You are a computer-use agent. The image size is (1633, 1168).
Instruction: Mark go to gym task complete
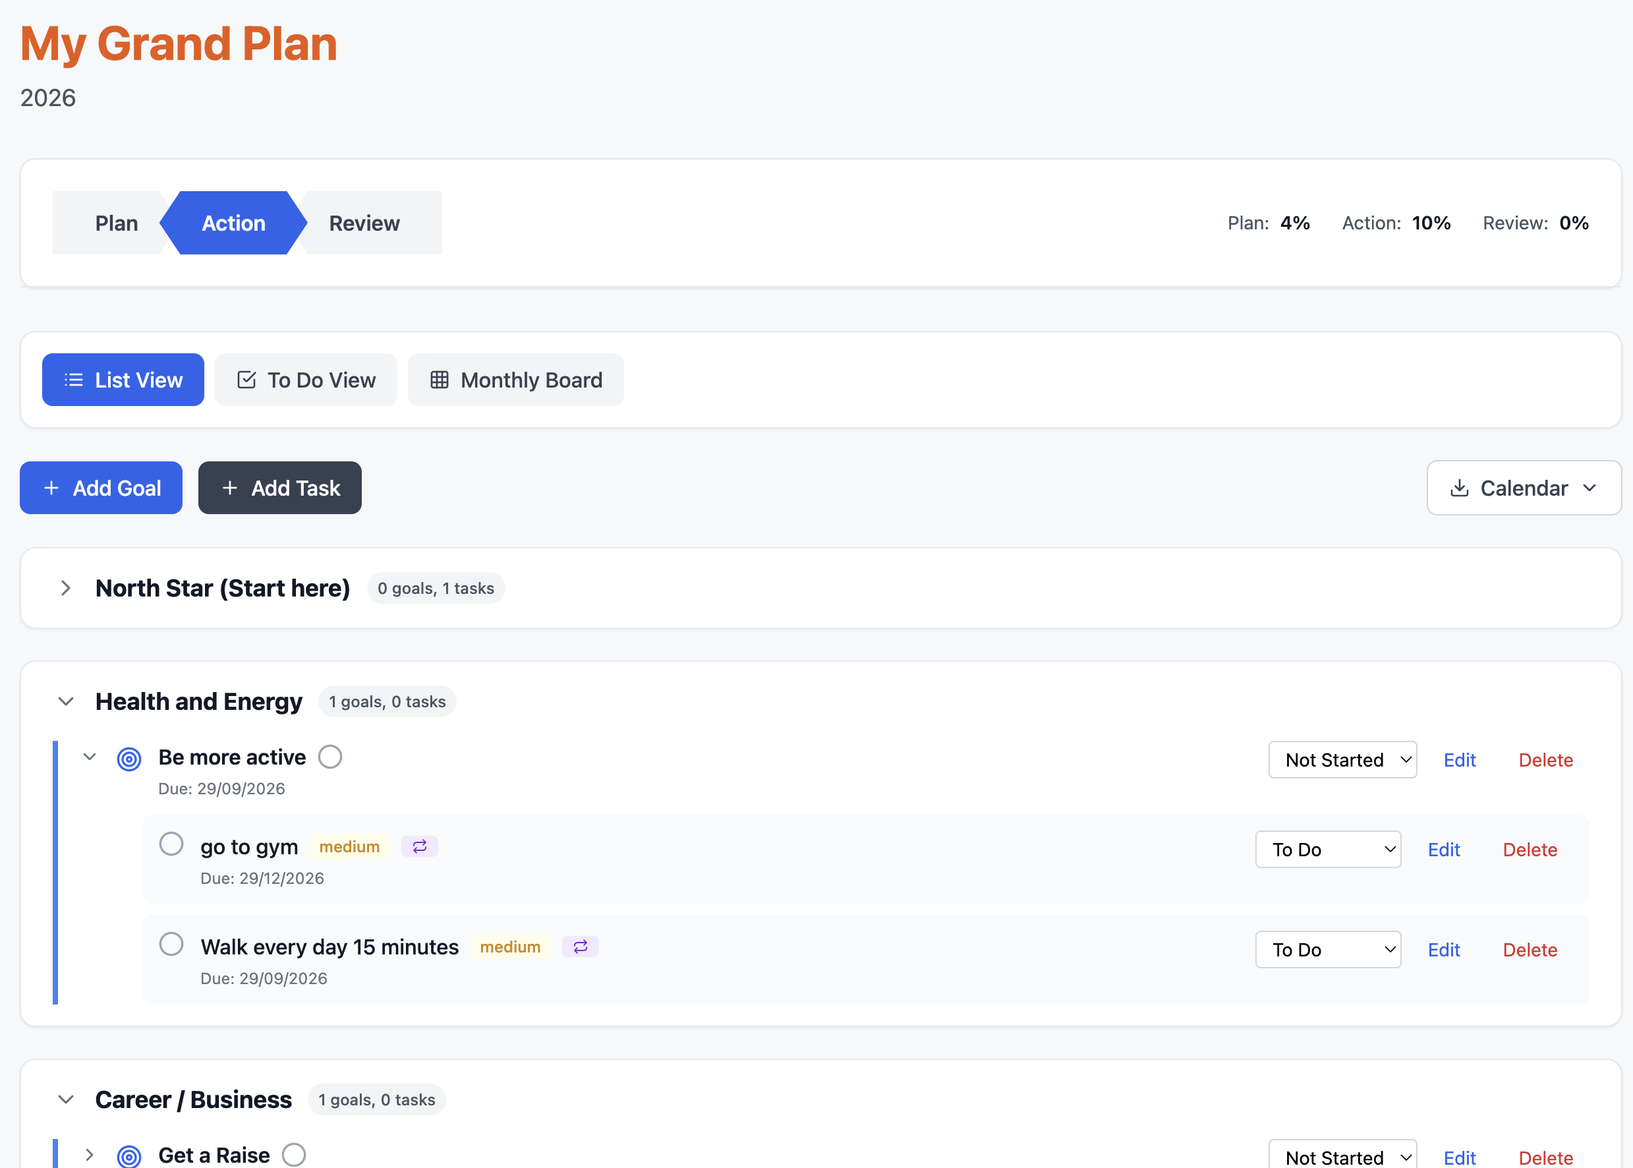click(171, 844)
